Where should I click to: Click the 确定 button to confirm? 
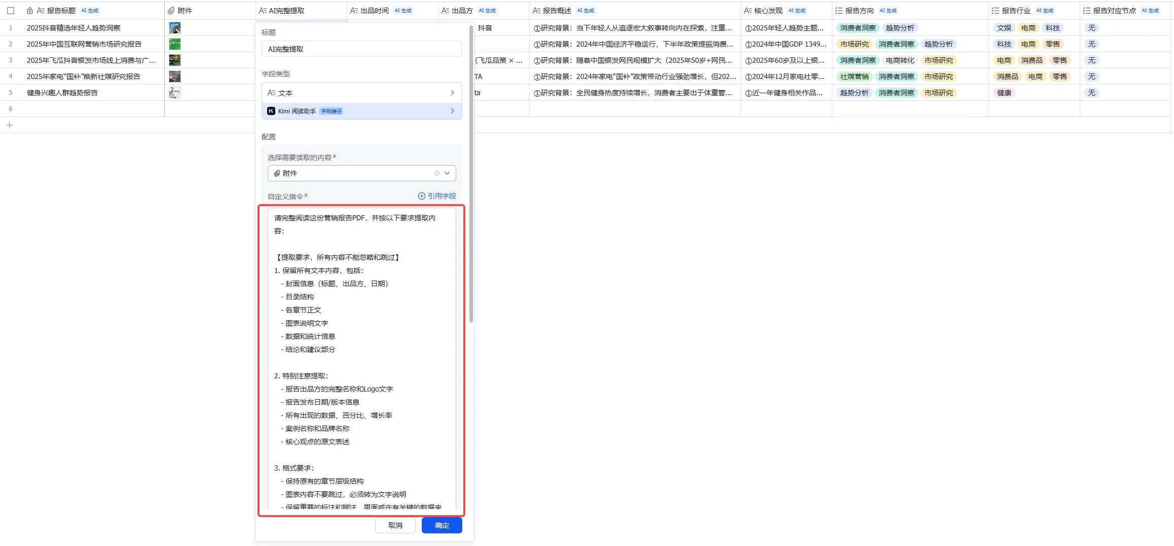441,525
